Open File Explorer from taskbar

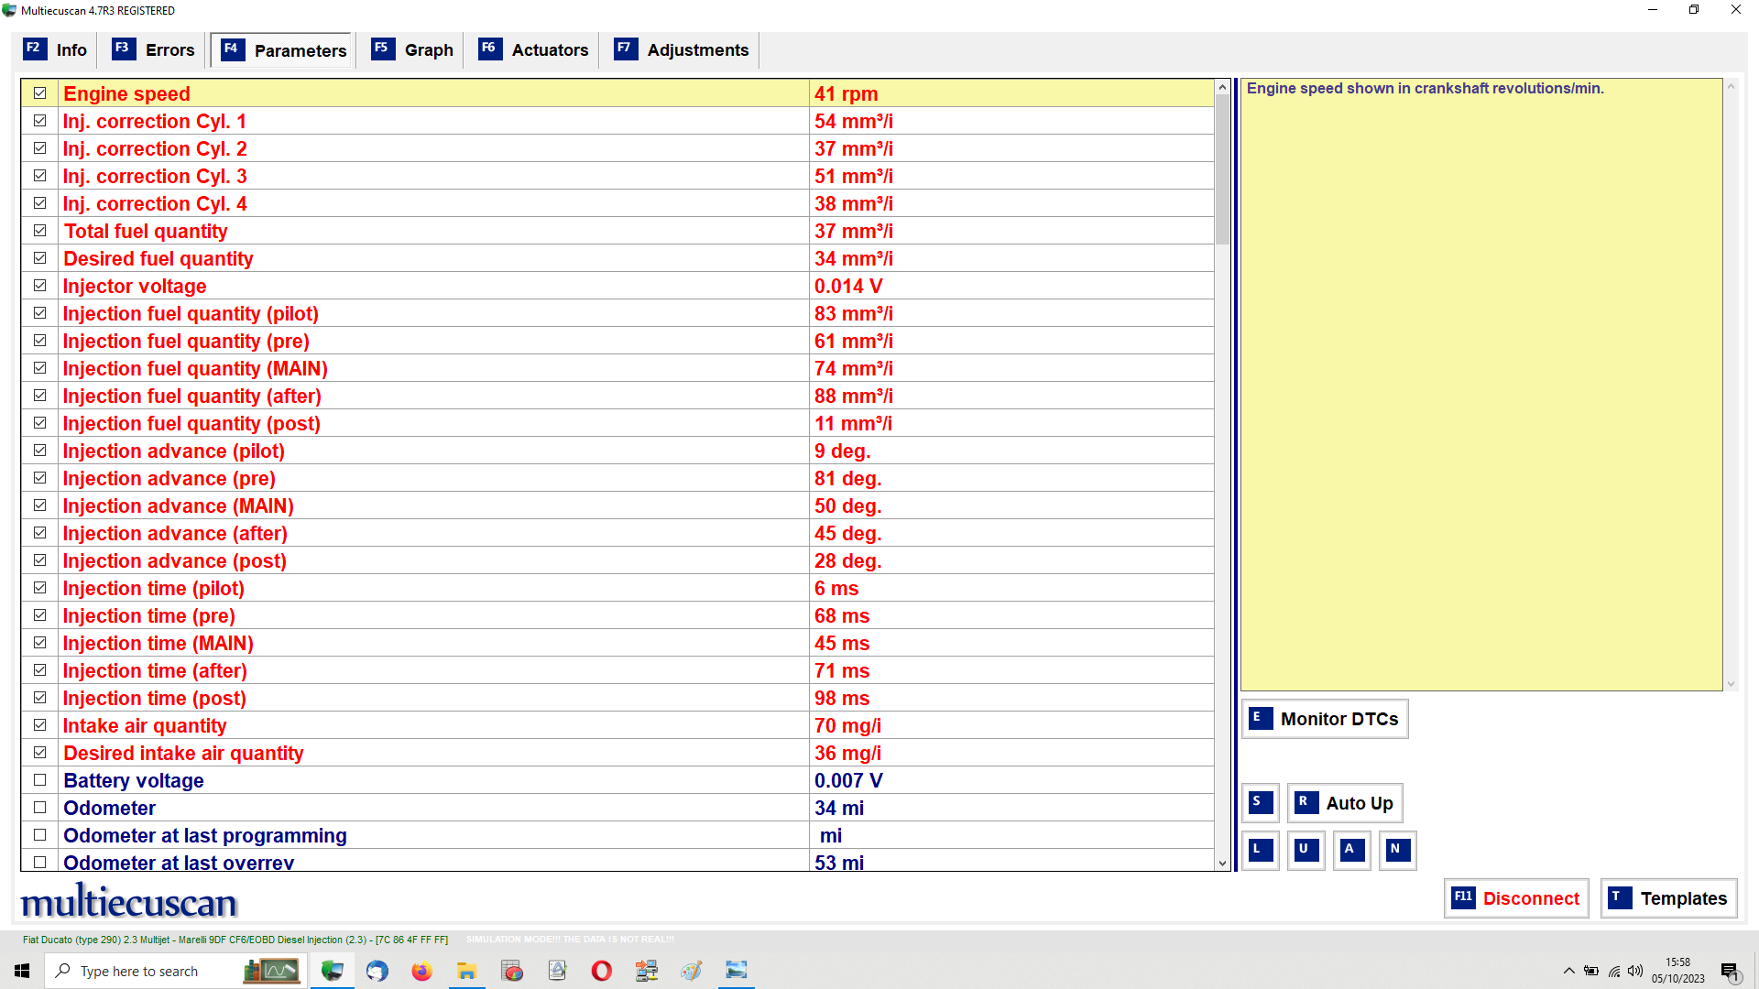[467, 971]
